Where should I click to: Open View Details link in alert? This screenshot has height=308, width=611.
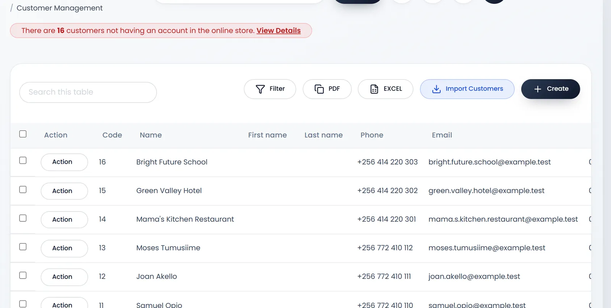pyautogui.click(x=278, y=31)
